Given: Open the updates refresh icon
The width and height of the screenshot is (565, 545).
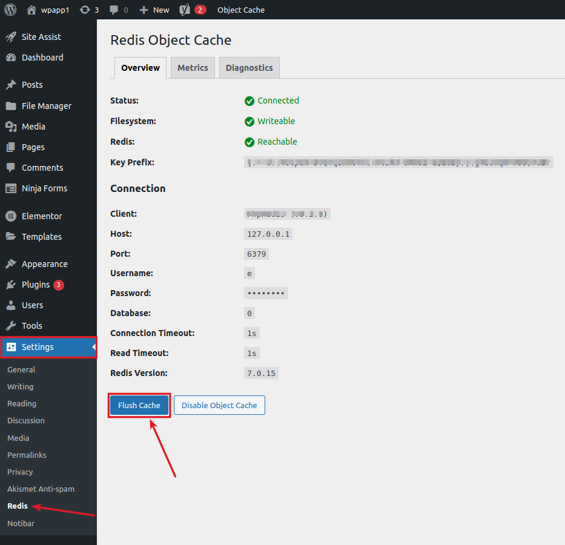Looking at the screenshot, I should coord(85,10).
